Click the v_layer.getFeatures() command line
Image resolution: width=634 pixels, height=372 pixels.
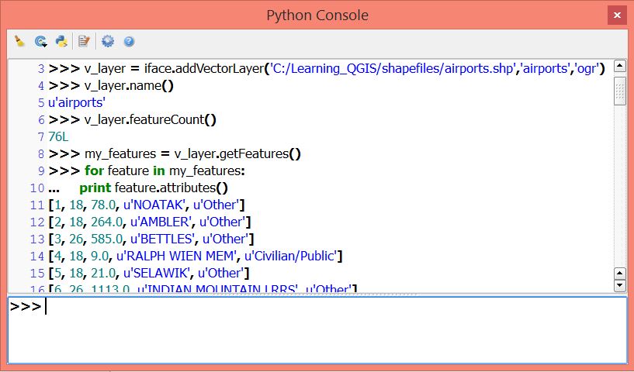(175, 154)
